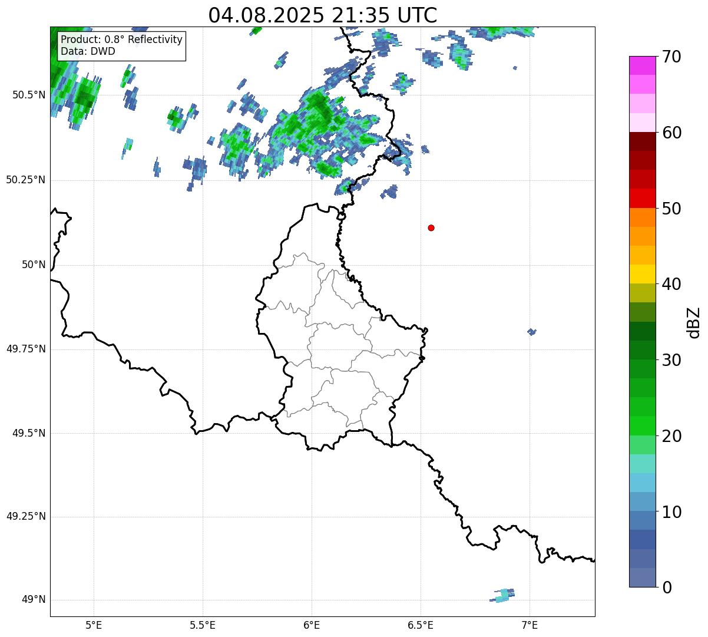Click the 50.5°N latitude label
This screenshot has height=637, width=708.
(x=28, y=95)
